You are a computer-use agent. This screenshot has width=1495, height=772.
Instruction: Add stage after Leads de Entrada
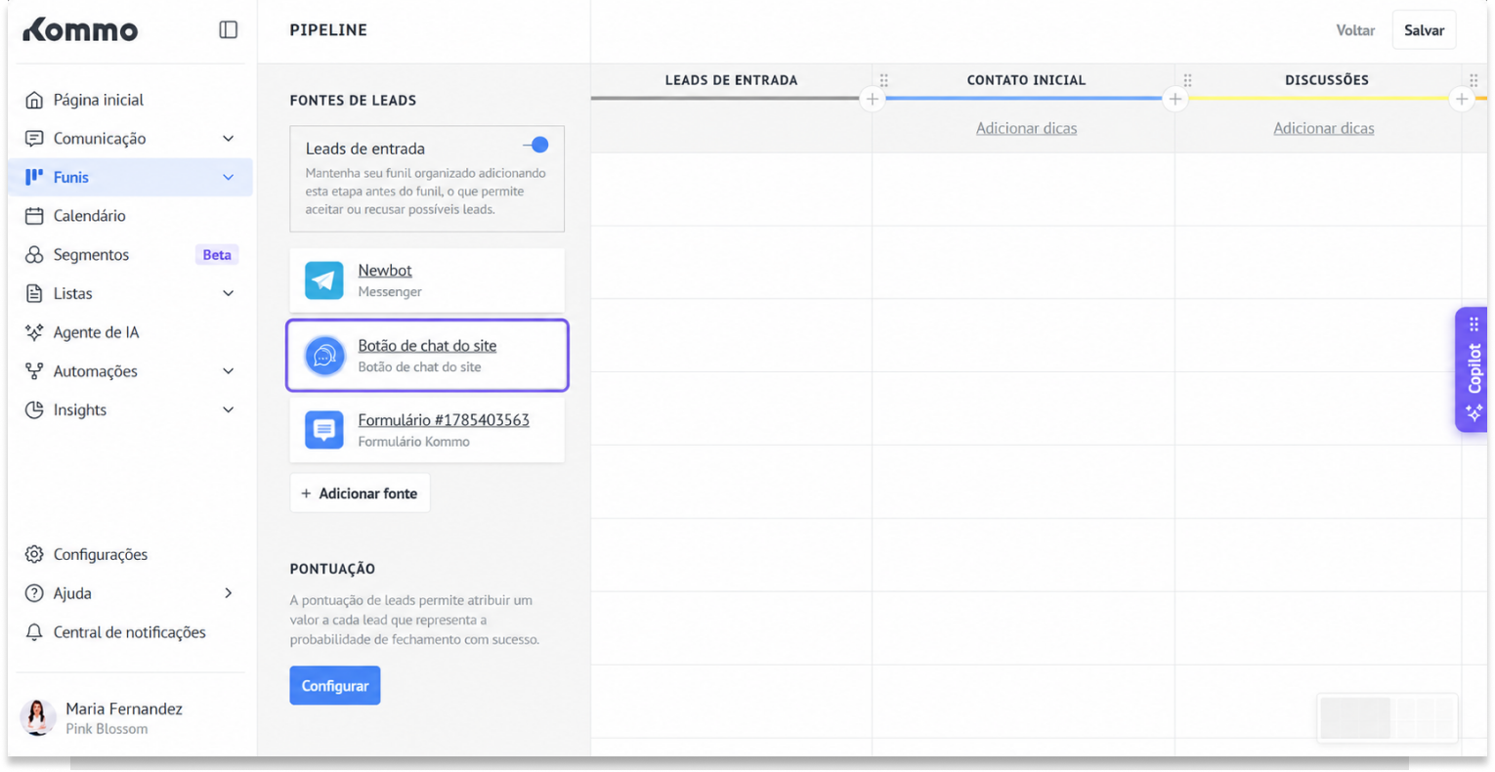873,99
